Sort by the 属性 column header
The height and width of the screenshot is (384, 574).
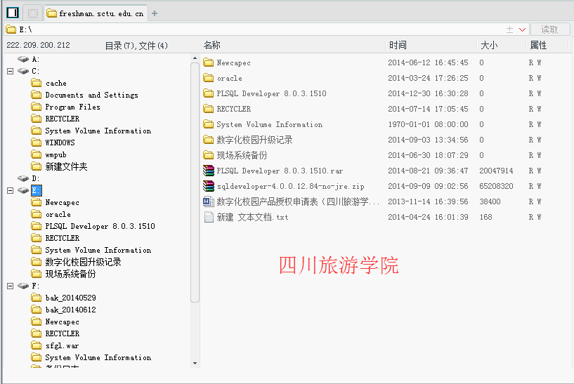coord(538,45)
